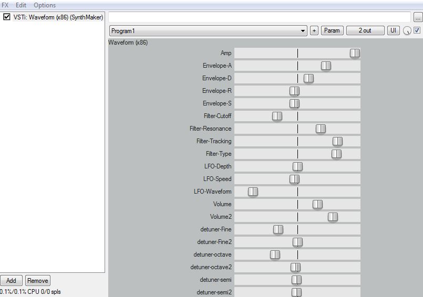Click the Amp slider handle
The height and width of the screenshot is (297, 423).
(355, 53)
